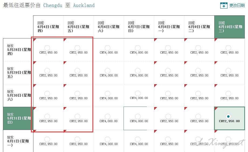
Task: Click the 始发 5月31日(星期日) row header
Action: (x=18, y=118)
